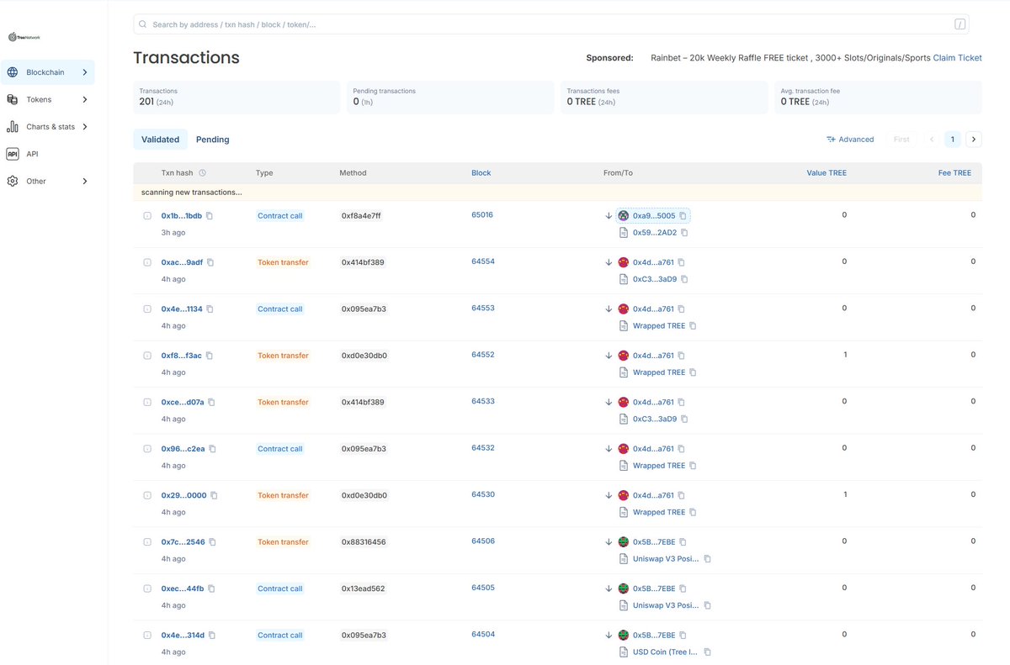Select page 1 in pagination
This screenshot has width=1010, height=665.
[953, 140]
